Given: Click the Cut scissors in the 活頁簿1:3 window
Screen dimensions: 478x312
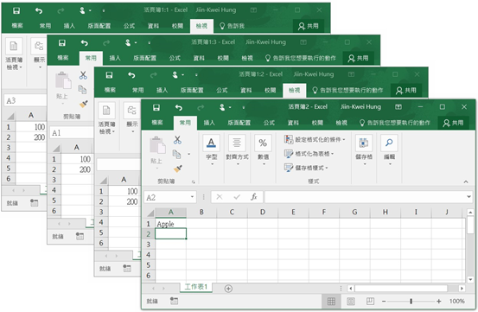Looking at the screenshot, I should coord(83,75).
